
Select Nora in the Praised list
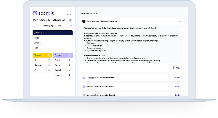tap(63, 75)
